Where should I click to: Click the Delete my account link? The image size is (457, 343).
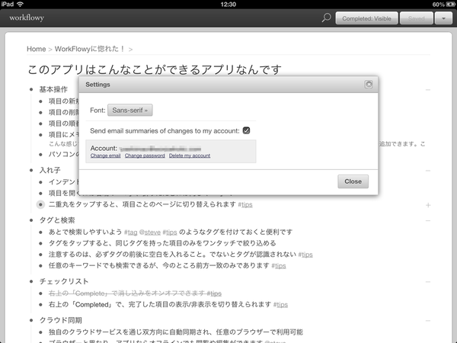190,155
